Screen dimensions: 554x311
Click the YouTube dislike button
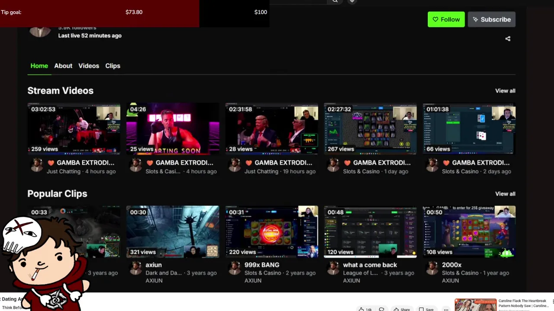coord(381,309)
